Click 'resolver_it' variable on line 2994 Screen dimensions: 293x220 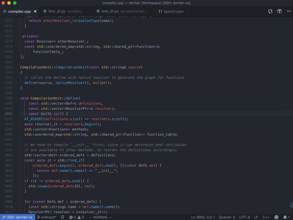point(46,124)
